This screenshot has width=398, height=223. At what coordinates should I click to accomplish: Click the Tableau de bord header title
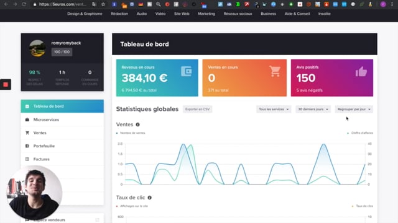(144, 44)
